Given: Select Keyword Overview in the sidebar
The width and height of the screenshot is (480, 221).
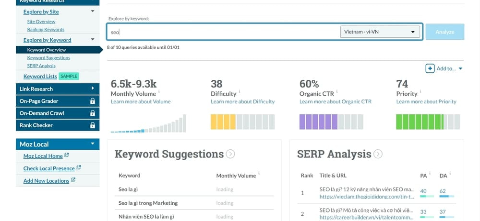Looking at the screenshot, I should pos(47,50).
